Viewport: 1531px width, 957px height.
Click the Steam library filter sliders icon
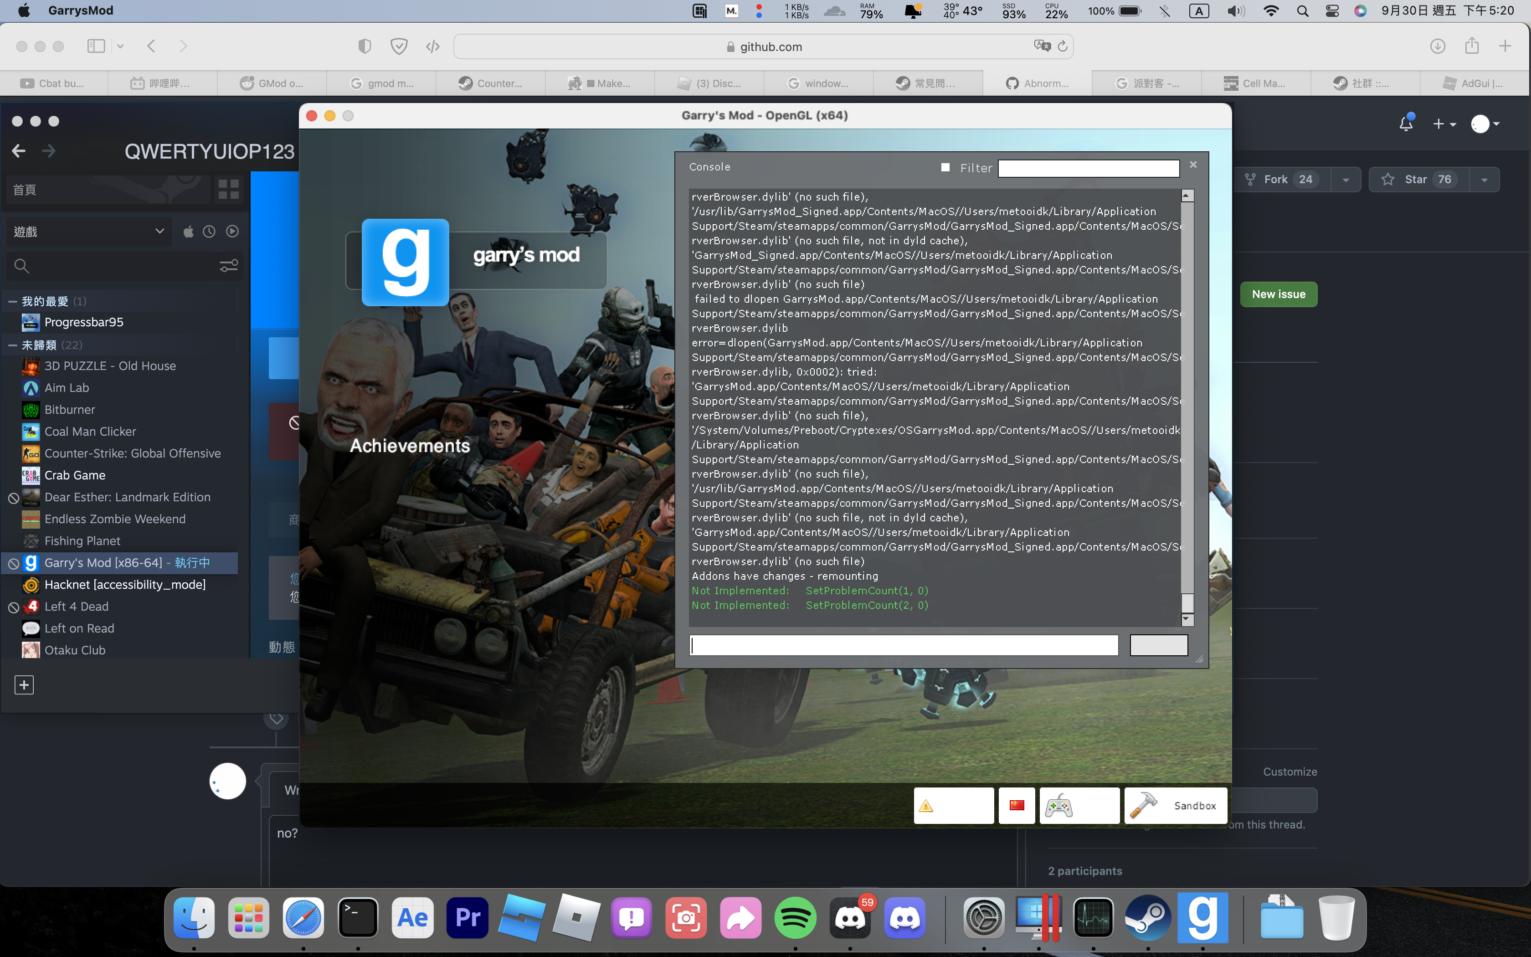tap(228, 266)
